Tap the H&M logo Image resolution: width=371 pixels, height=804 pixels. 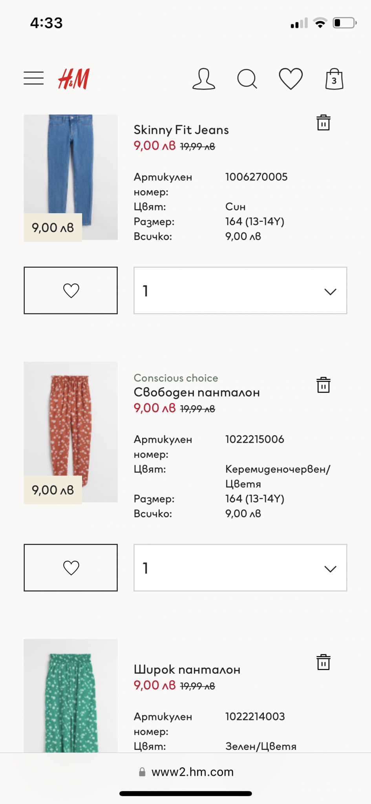[x=74, y=79]
